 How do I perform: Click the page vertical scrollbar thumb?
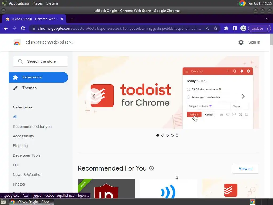tap(271, 40)
